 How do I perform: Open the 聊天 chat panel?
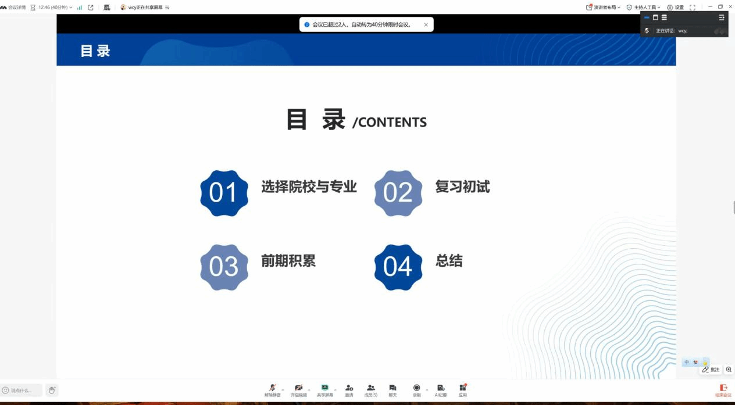(393, 389)
